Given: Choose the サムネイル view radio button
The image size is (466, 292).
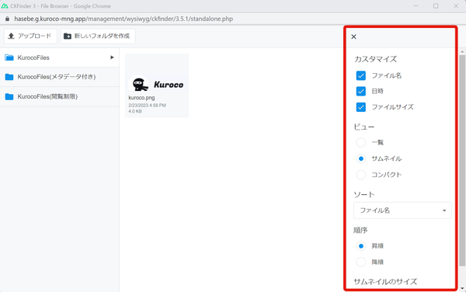Looking at the screenshot, I should click(361, 158).
